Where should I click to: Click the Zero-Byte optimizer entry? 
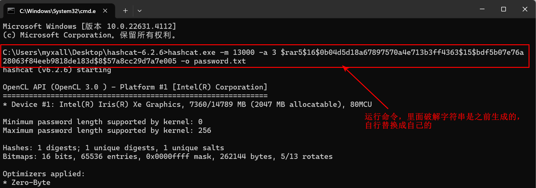pos(27,182)
